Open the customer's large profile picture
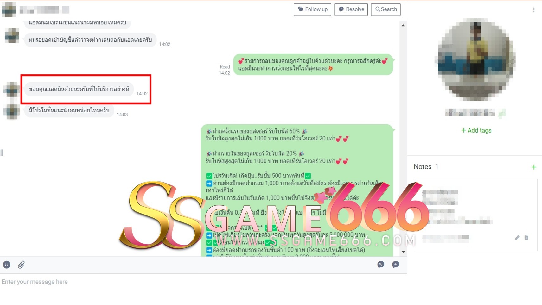542x305 pixels. point(476,59)
